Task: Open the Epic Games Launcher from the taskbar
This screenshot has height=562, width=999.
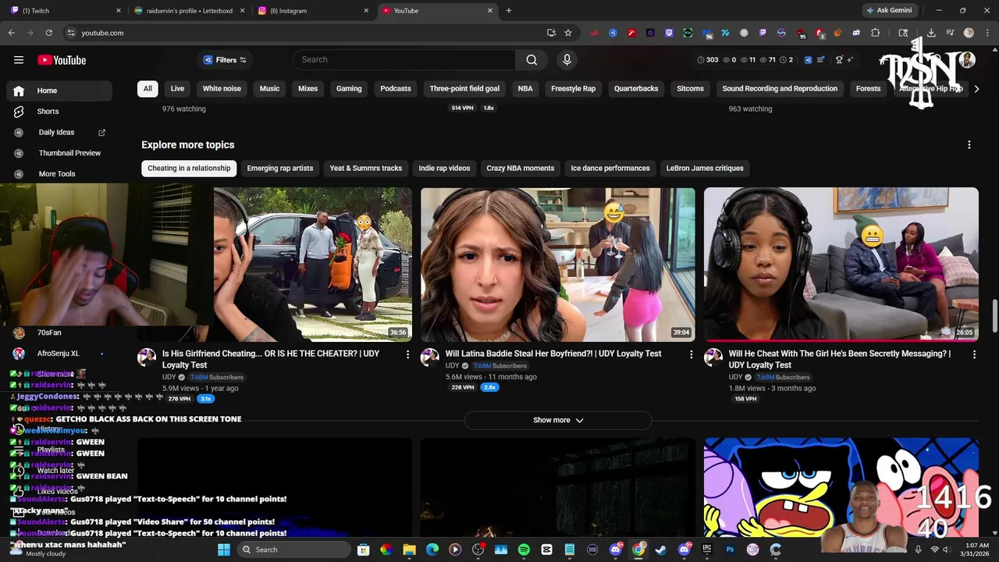Action: coord(707,550)
